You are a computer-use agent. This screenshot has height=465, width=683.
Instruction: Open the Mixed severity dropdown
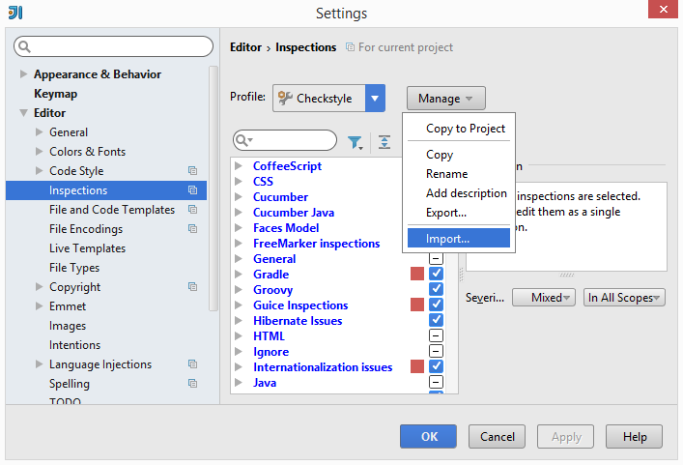pos(544,298)
